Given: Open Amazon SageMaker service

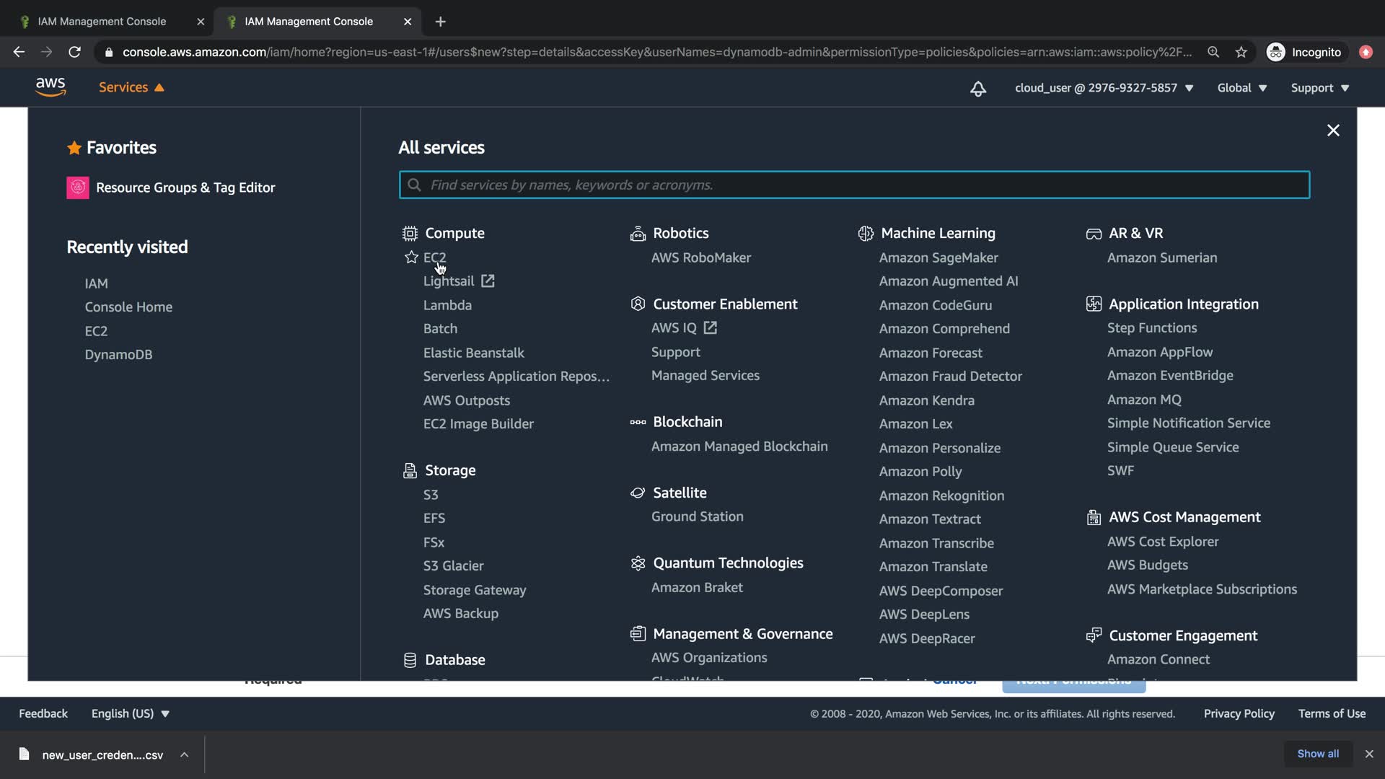Looking at the screenshot, I should tap(938, 258).
